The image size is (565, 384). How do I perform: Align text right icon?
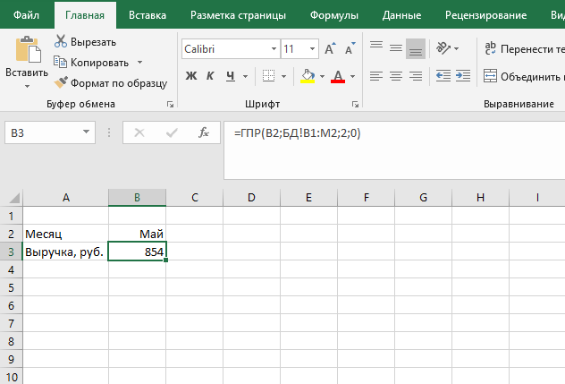point(416,76)
